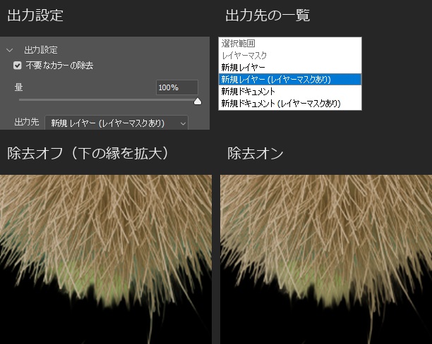Open the 出力先 dropdown
432x344 pixels.
116,123
